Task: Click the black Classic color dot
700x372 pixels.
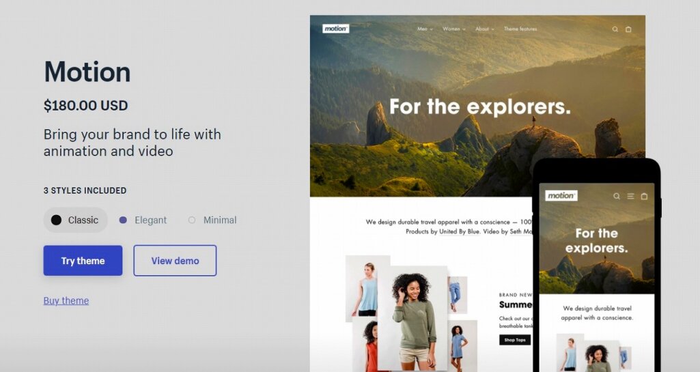Action: pos(56,220)
